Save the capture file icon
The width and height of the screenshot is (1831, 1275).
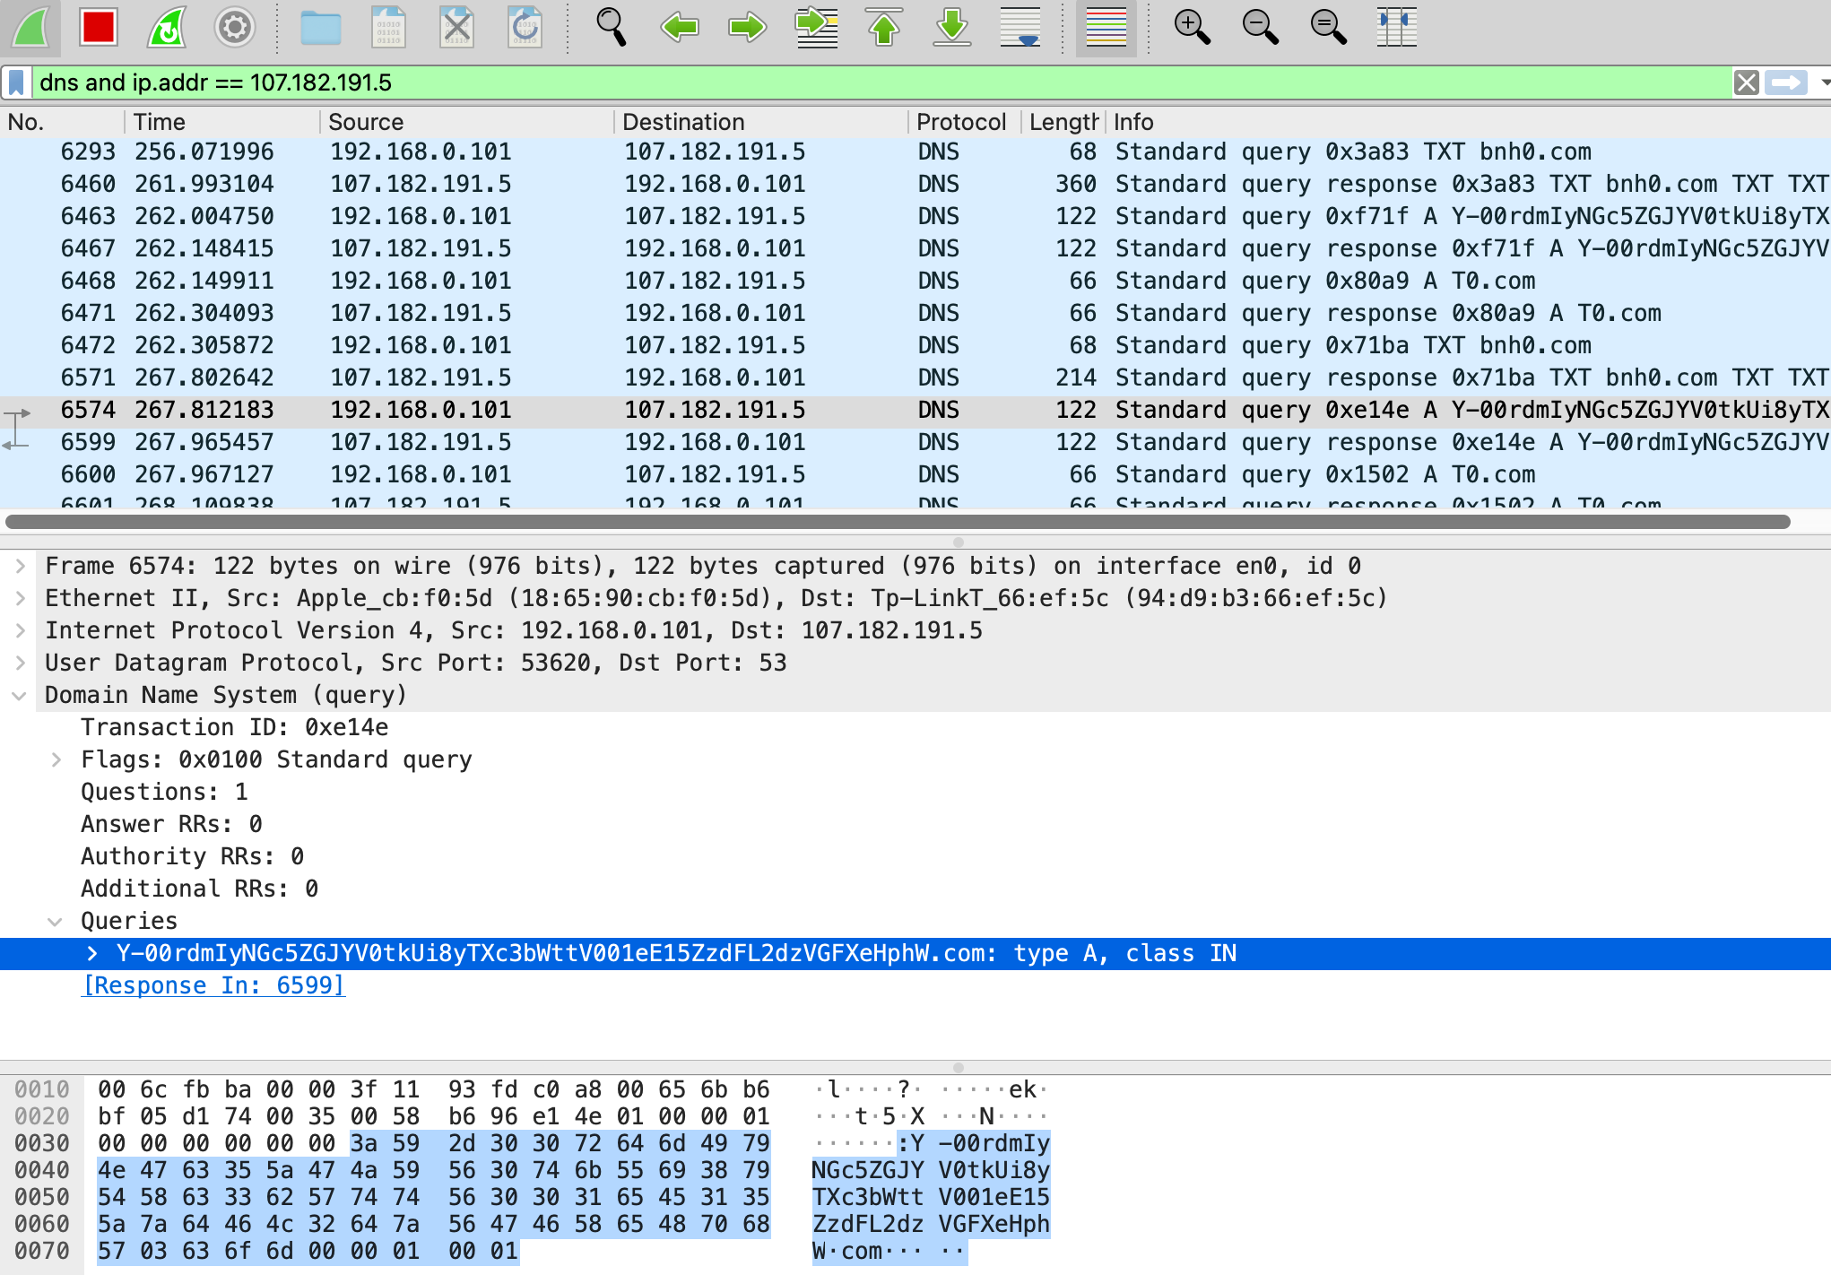click(388, 27)
